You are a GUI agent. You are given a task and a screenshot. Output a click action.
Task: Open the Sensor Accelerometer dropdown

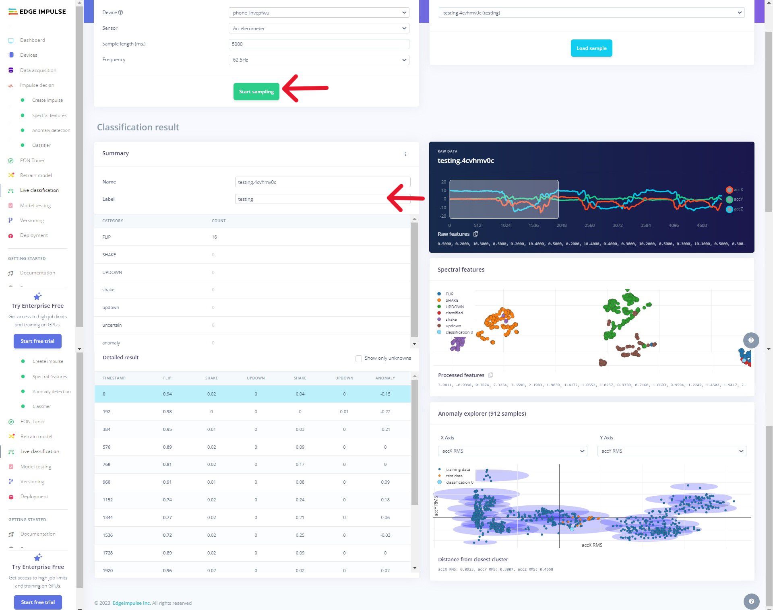point(318,29)
